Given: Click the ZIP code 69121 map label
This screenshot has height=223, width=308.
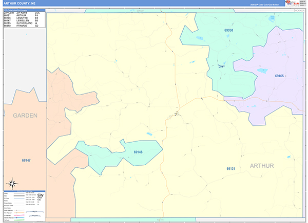Looking at the screenshot, I should tap(231, 169).
